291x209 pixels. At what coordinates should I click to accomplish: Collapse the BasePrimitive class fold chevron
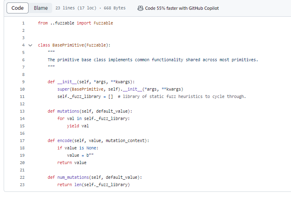click(30, 45)
